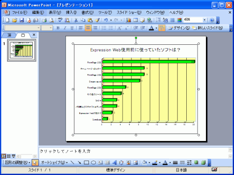
Task: Select slide 1 thumbnail
Action: [x=22, y=50]
